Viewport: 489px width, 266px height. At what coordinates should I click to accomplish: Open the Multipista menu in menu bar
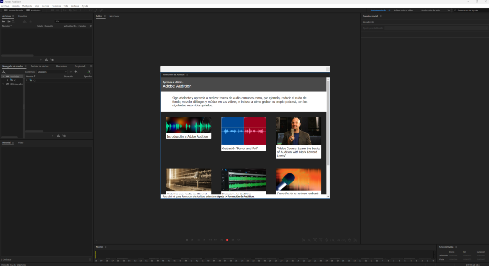tap(27, 6)
